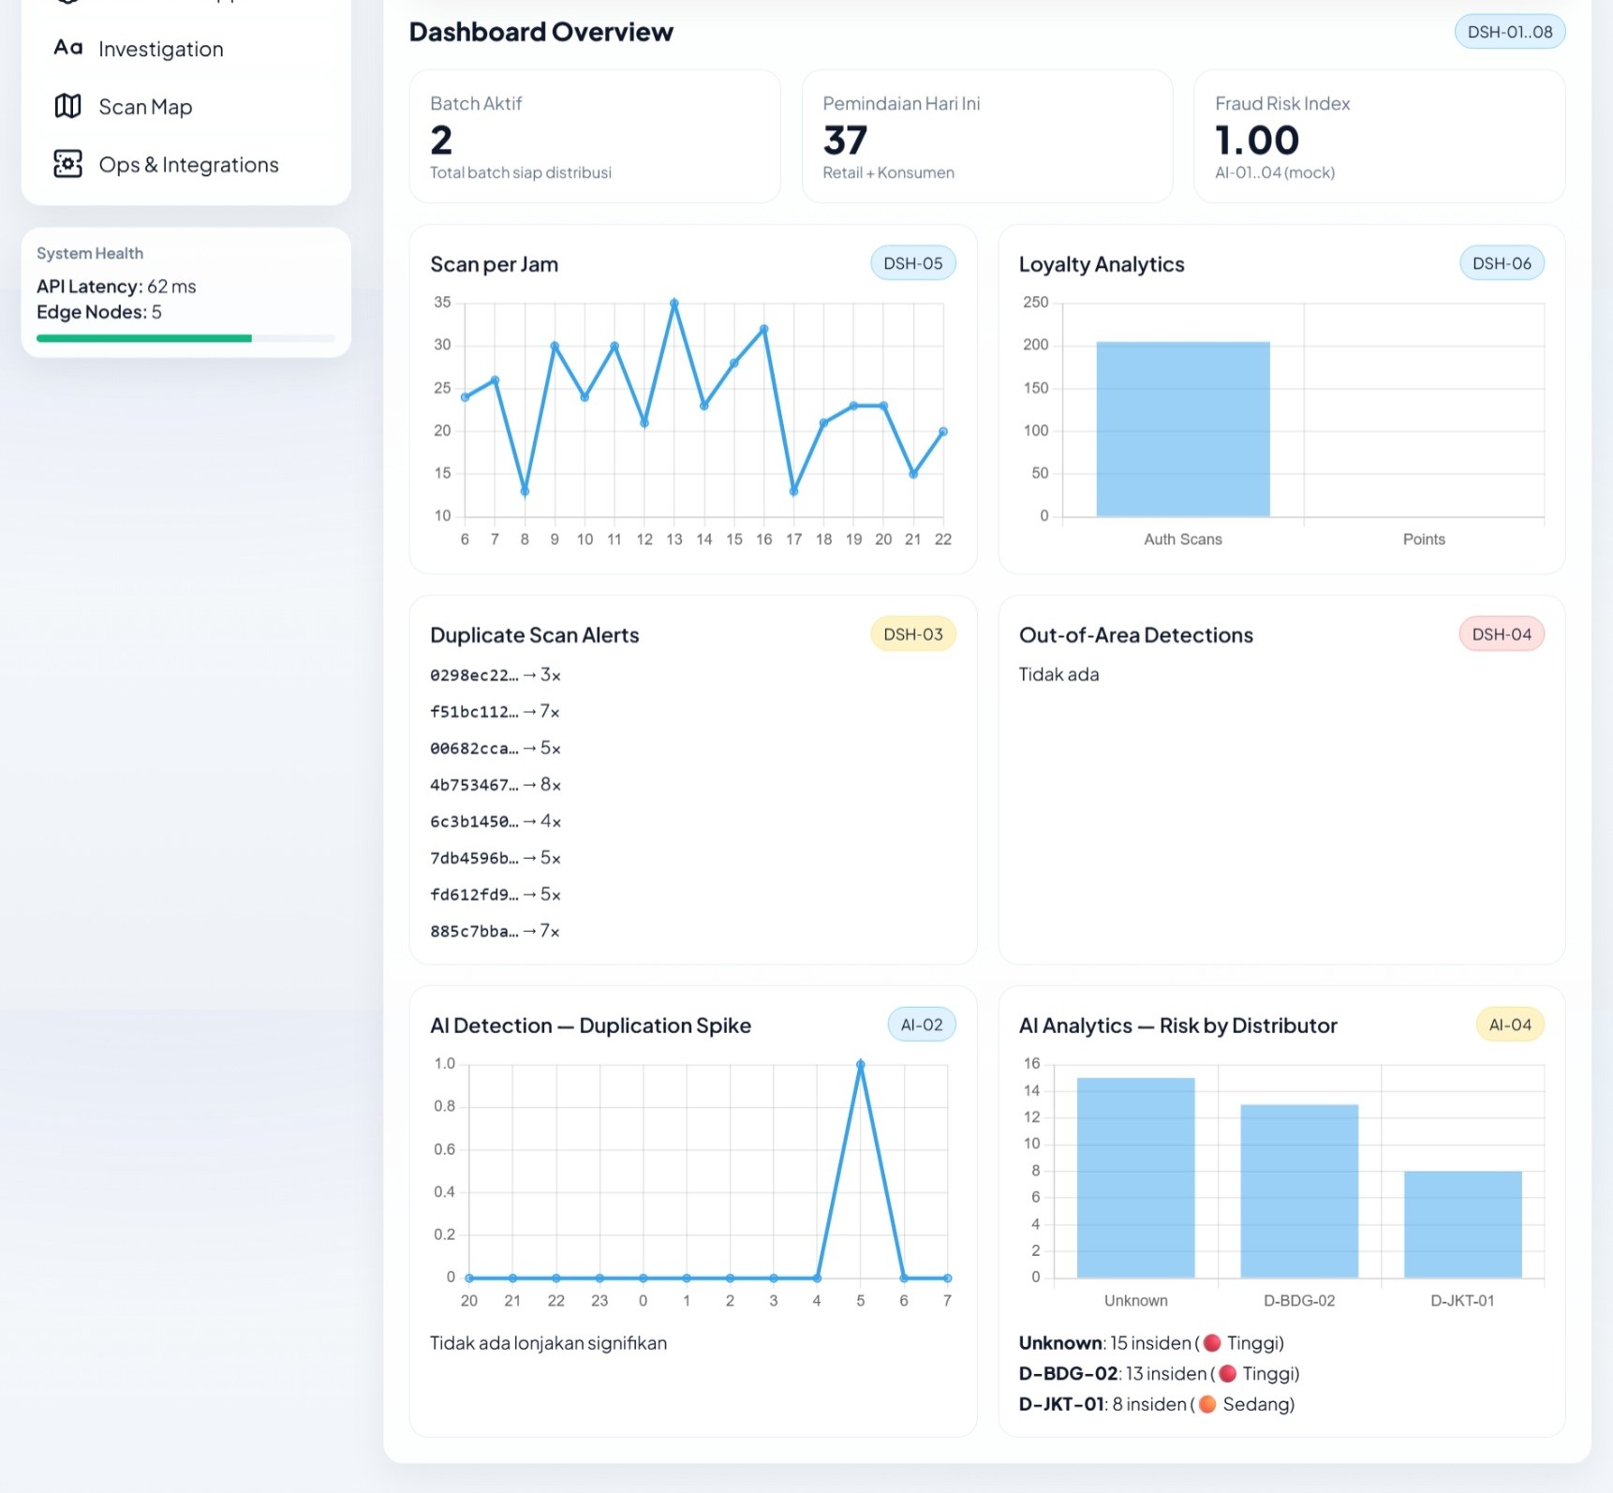Click the Auth Scans bar in Loyalty Analytics
Screen dimensions: 1613x1493
[x=1182, y=426]
